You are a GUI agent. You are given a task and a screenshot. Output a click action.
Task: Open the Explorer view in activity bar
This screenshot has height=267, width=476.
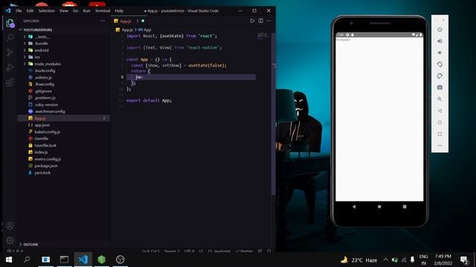(10, 23)
